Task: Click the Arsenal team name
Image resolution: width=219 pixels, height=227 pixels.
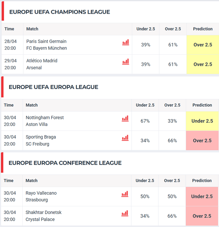Action: pyautogui.click(x=34, y=68)
